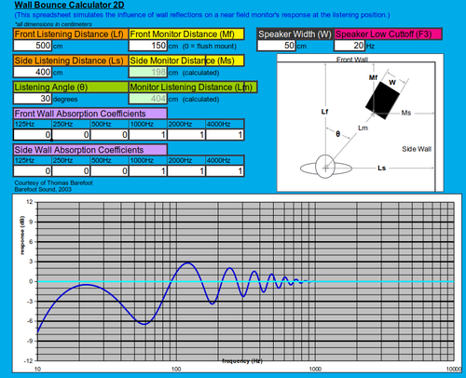The image size is (466, 378).
Task: Select Side Wall 500Hz absorption cell
Action: [110, 171]
